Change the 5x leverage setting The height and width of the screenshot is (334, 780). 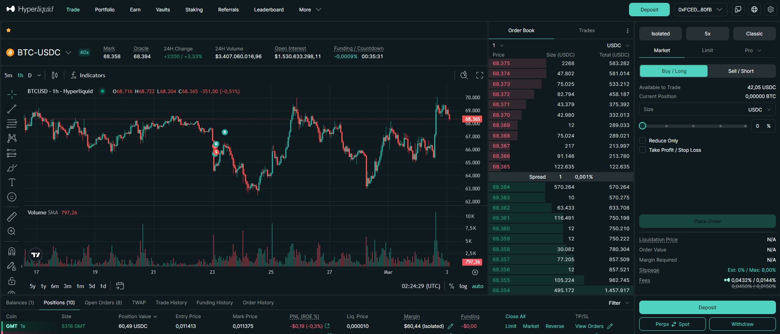click(x=707, y=34)
